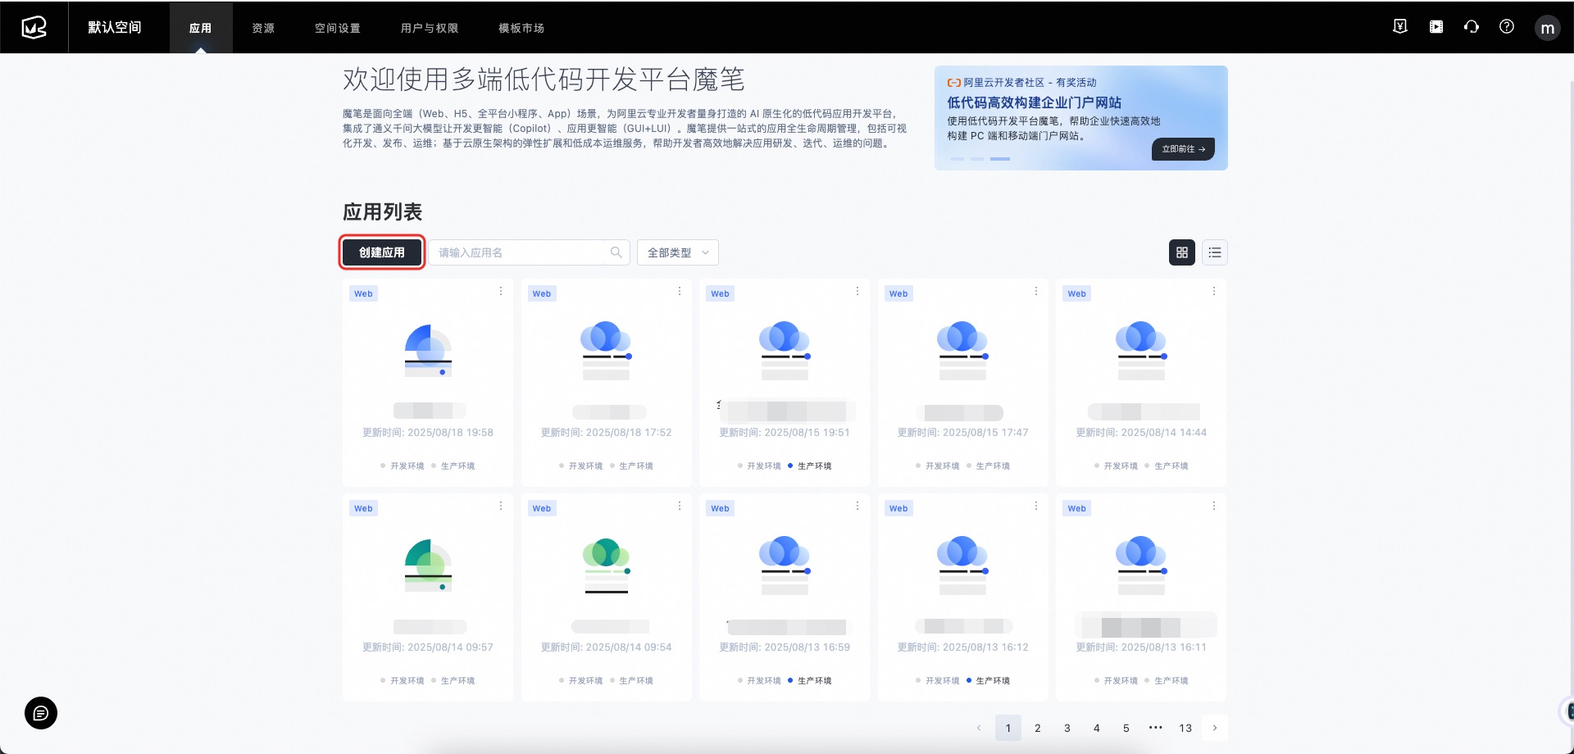Image resolution: width=1574 pixels, height=754 pixels.
Task: Open more menu on app updated 2025/08/15 19:51
Action: point(858,291)
